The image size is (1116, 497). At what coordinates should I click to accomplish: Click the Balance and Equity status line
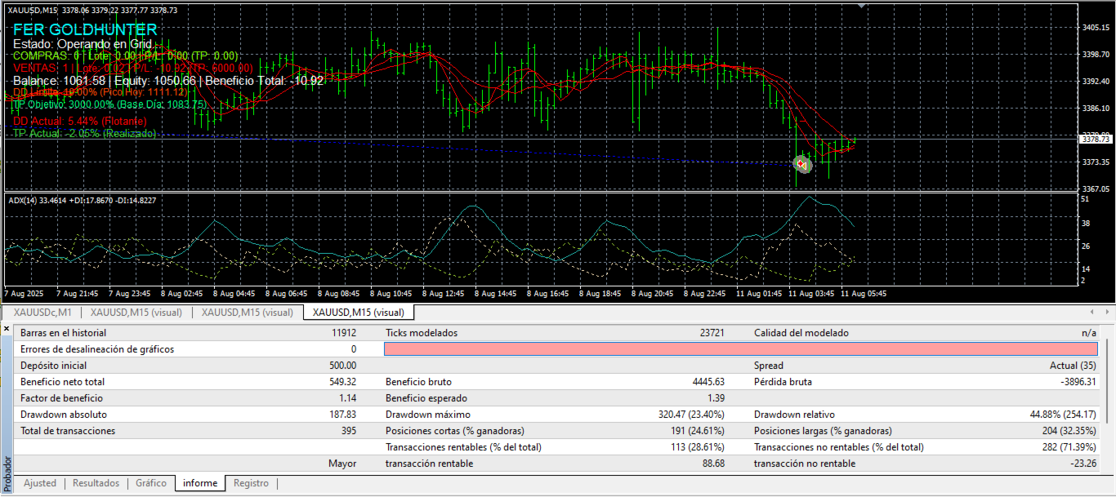point(168,81)
